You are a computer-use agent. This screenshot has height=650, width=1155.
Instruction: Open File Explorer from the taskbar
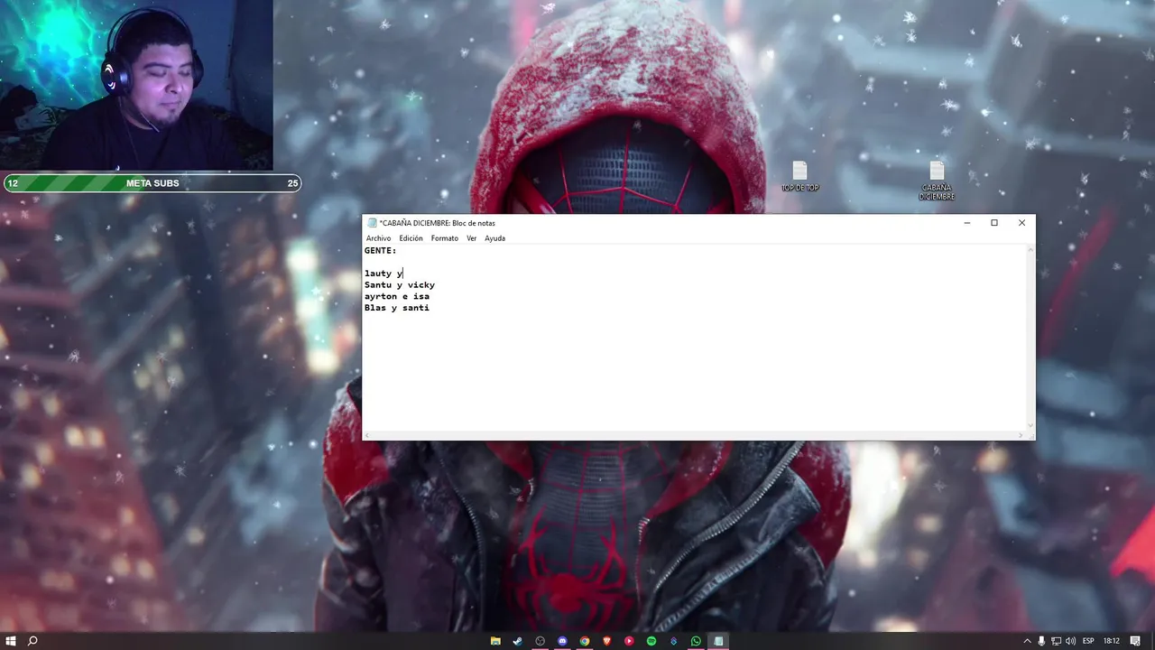[495, 641]
